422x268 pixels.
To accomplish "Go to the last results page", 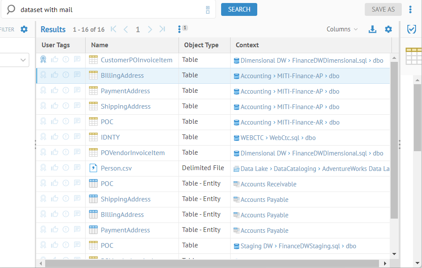I will coord(162,29).
